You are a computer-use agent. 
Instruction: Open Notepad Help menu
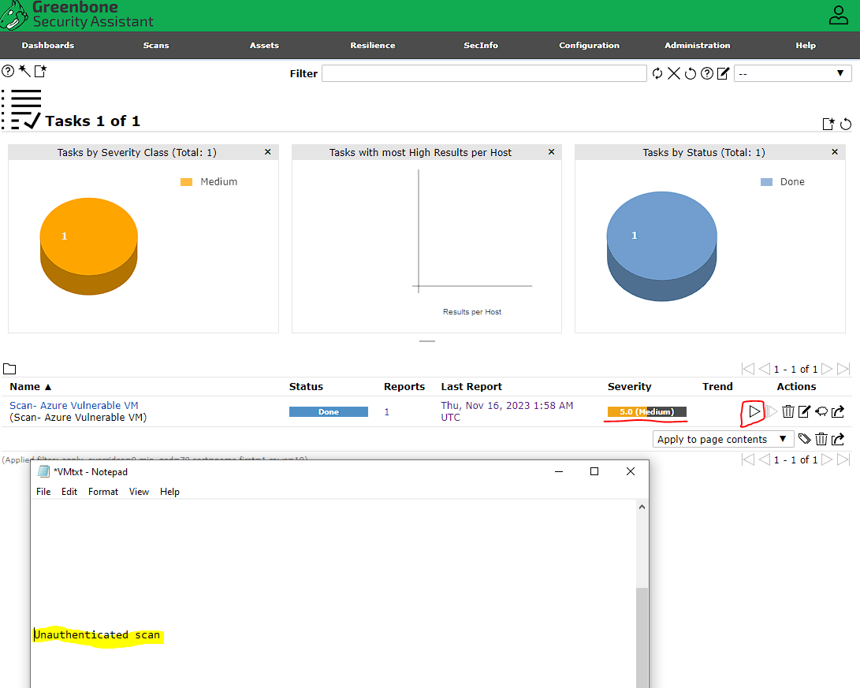pos(169,492)
